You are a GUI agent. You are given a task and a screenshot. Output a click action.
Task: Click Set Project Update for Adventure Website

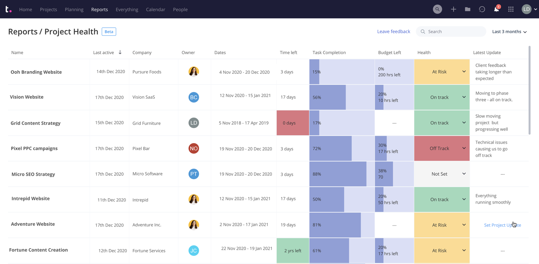coord(502,225)
